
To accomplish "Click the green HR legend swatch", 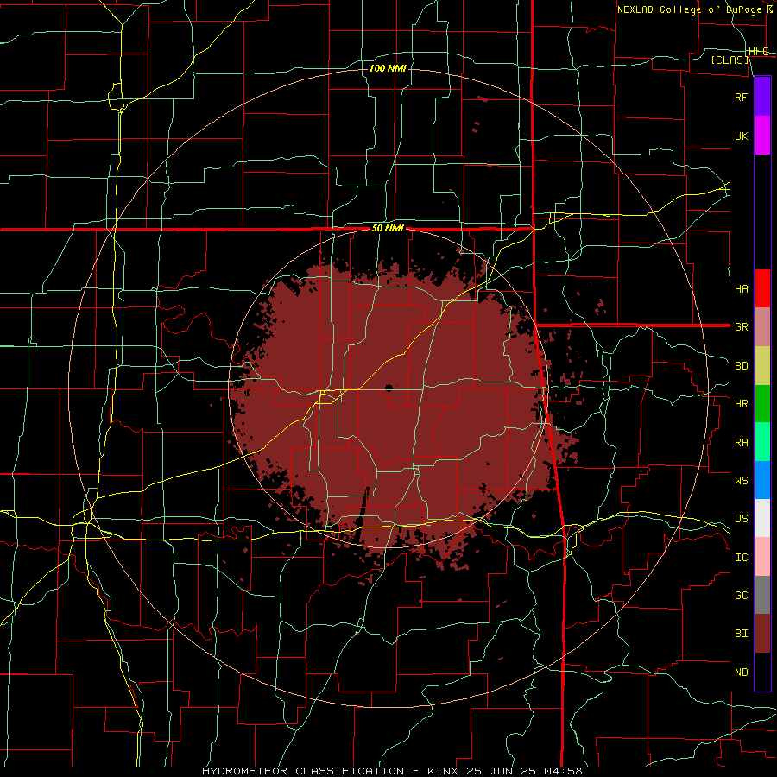I will coord(762,404).
